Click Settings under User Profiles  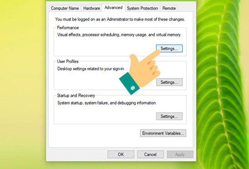point(169,82)
